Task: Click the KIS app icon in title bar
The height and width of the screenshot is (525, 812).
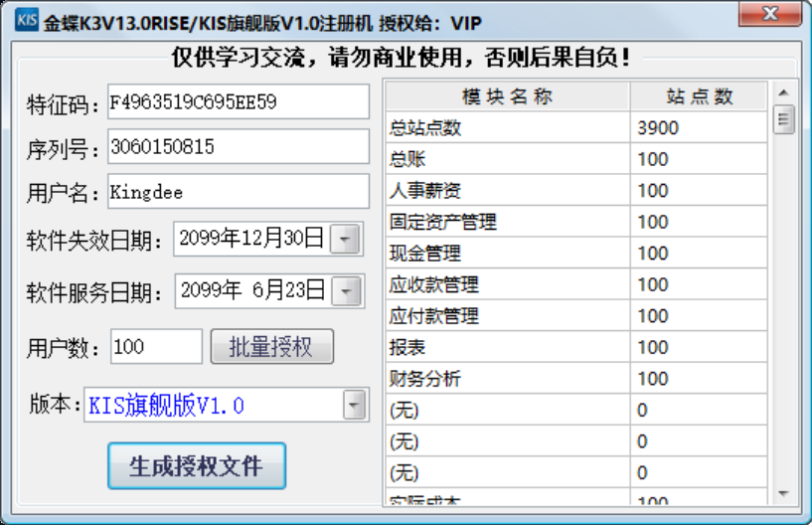Action: (x=27, y=20)
